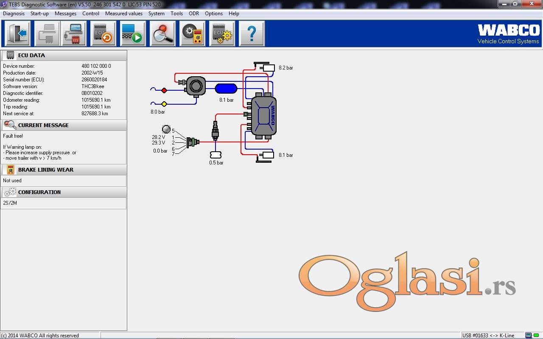This screenshot has height=339, width=543.
Task: Click the BRAKE LINING WEAR section header
Action: [x=64, y=169]
